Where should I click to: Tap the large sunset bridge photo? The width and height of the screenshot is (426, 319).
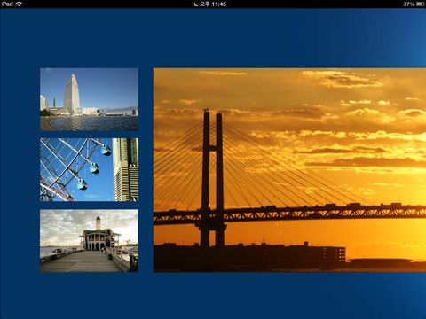pos(289,170)
